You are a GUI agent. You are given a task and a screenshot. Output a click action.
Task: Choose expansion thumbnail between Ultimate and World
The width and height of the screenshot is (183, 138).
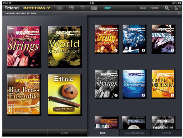coord(134,123)
